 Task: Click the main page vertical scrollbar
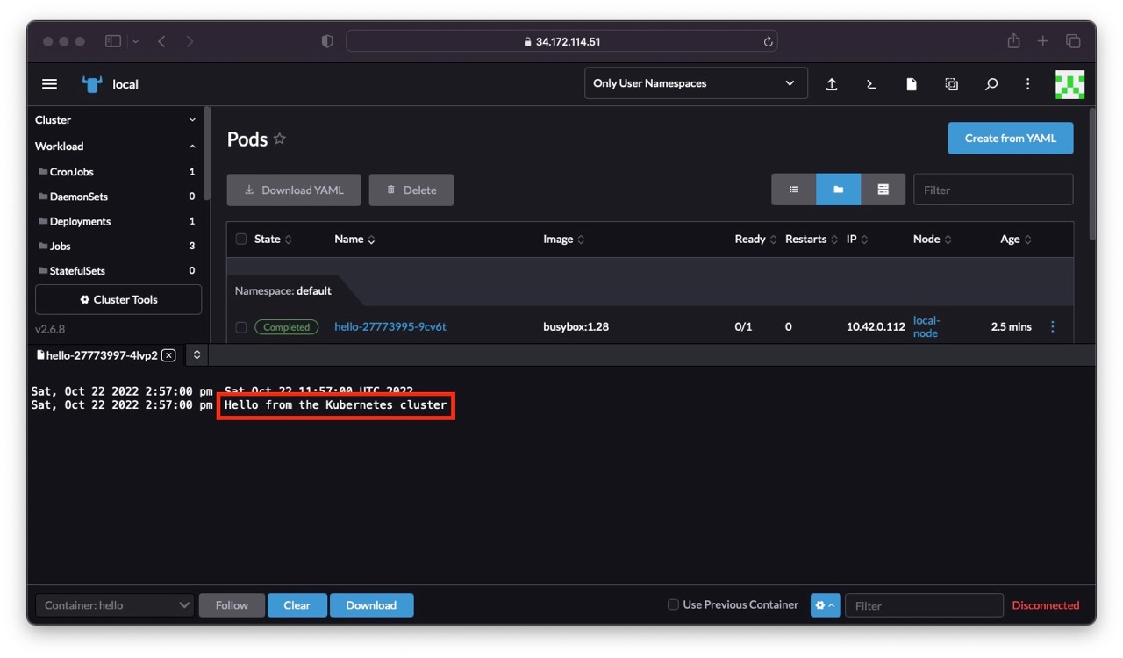[x=1091, y=173]
